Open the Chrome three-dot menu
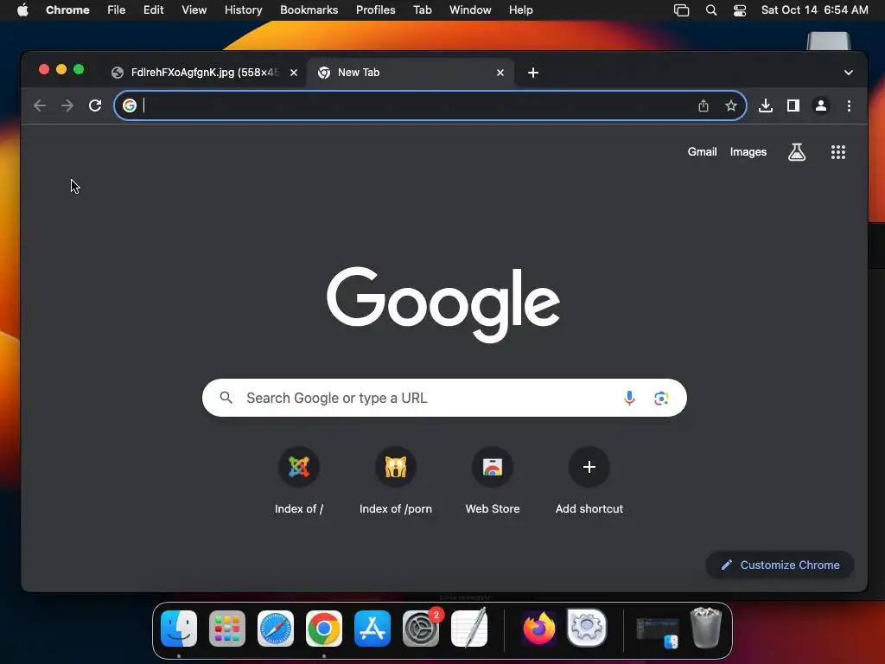885x664 pixels. [x=849, y=105]
